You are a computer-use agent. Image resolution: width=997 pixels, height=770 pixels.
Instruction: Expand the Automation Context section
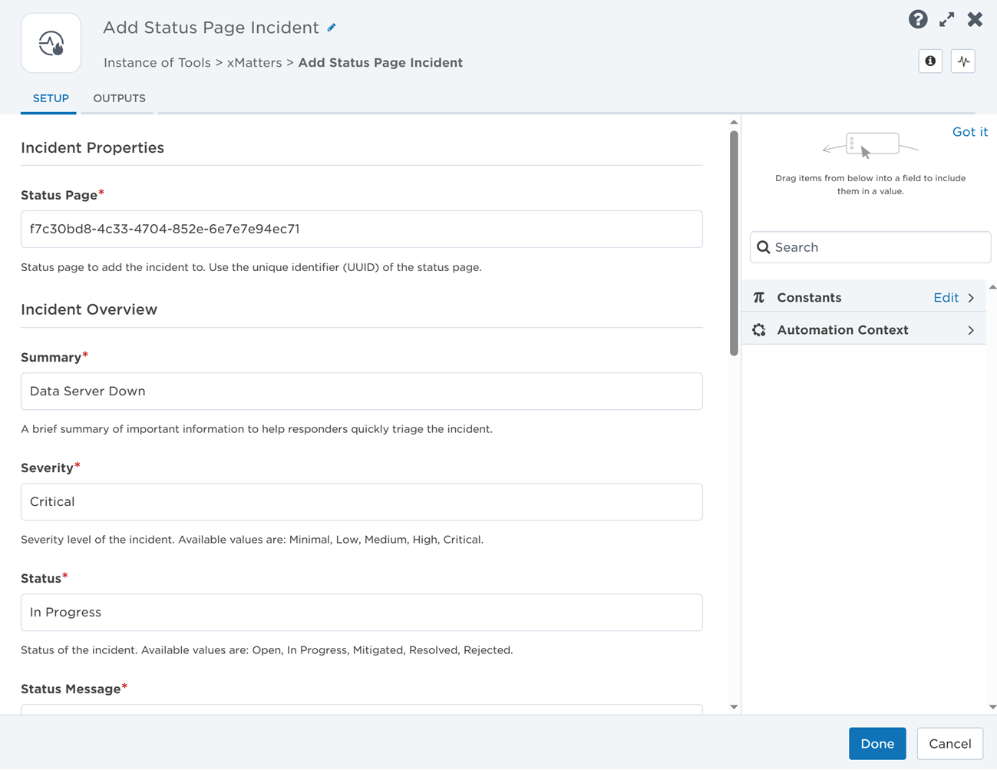point(972,330)
